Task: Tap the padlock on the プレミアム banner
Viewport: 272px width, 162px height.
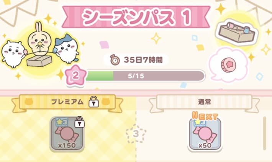Action: pyautogui.click(x=94, y=102)
